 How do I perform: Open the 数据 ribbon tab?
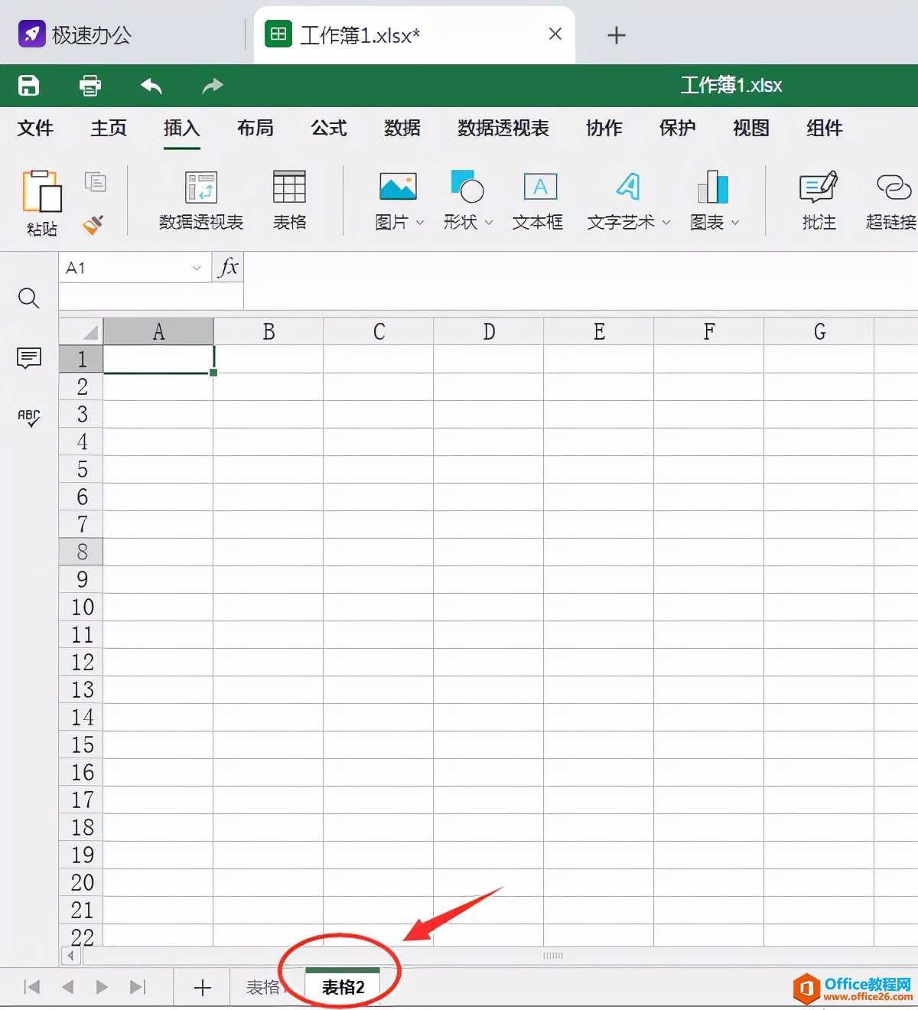point(402,128)
